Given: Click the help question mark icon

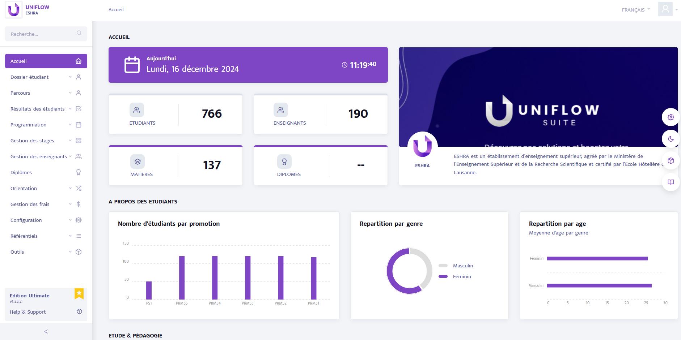Looking at the screenshot, I should click(79, 311).
